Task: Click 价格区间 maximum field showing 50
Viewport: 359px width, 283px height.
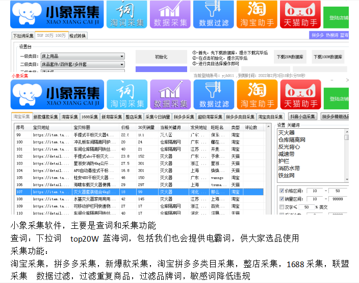Action: tap(338, 191)
